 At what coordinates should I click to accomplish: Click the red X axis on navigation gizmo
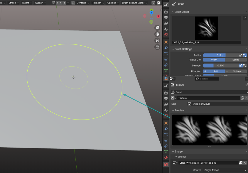point(158,16)
